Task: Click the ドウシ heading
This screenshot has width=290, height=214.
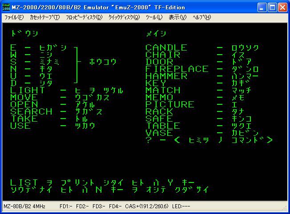Action: point(24,33)
